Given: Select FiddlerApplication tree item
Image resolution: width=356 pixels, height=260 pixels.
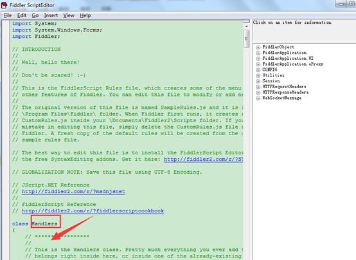Looking at the screenshot, I should point(284,53).
